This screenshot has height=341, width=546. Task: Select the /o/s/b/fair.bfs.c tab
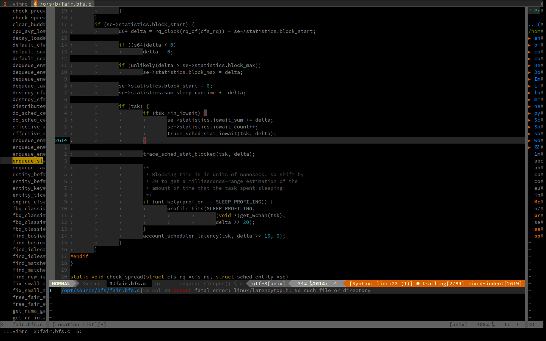(x=63, y=4)
